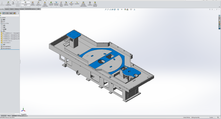Click Take Snapshot tool
This screenshot has height=119, width=221.
pyautogui.click(x=90, y=4)
